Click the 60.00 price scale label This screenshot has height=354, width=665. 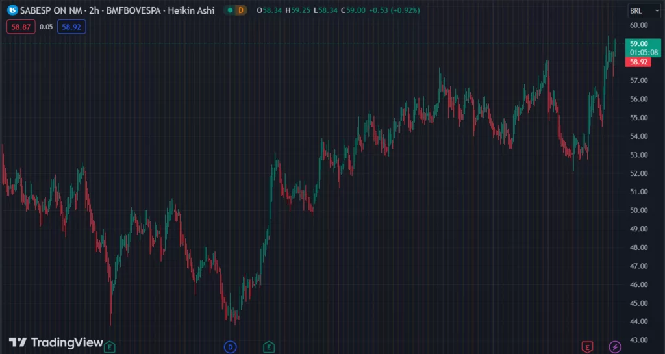click(639, 25)
